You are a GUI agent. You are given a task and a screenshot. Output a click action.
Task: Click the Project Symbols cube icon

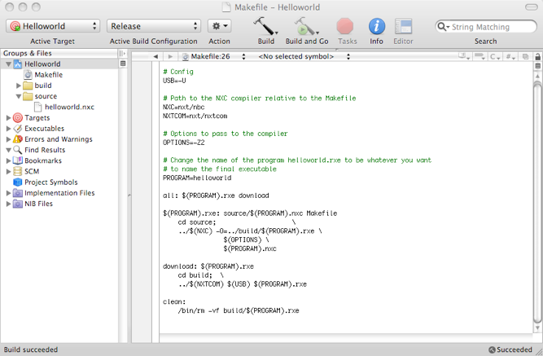click(18, 182)
